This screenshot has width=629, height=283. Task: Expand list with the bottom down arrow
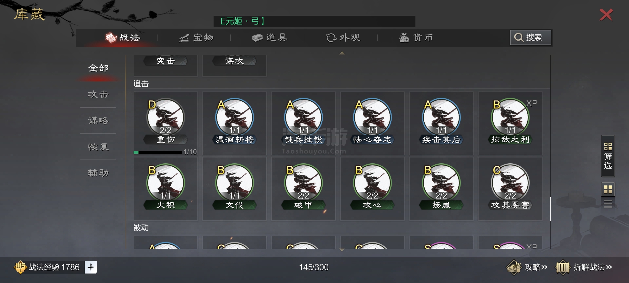point(342,250)
